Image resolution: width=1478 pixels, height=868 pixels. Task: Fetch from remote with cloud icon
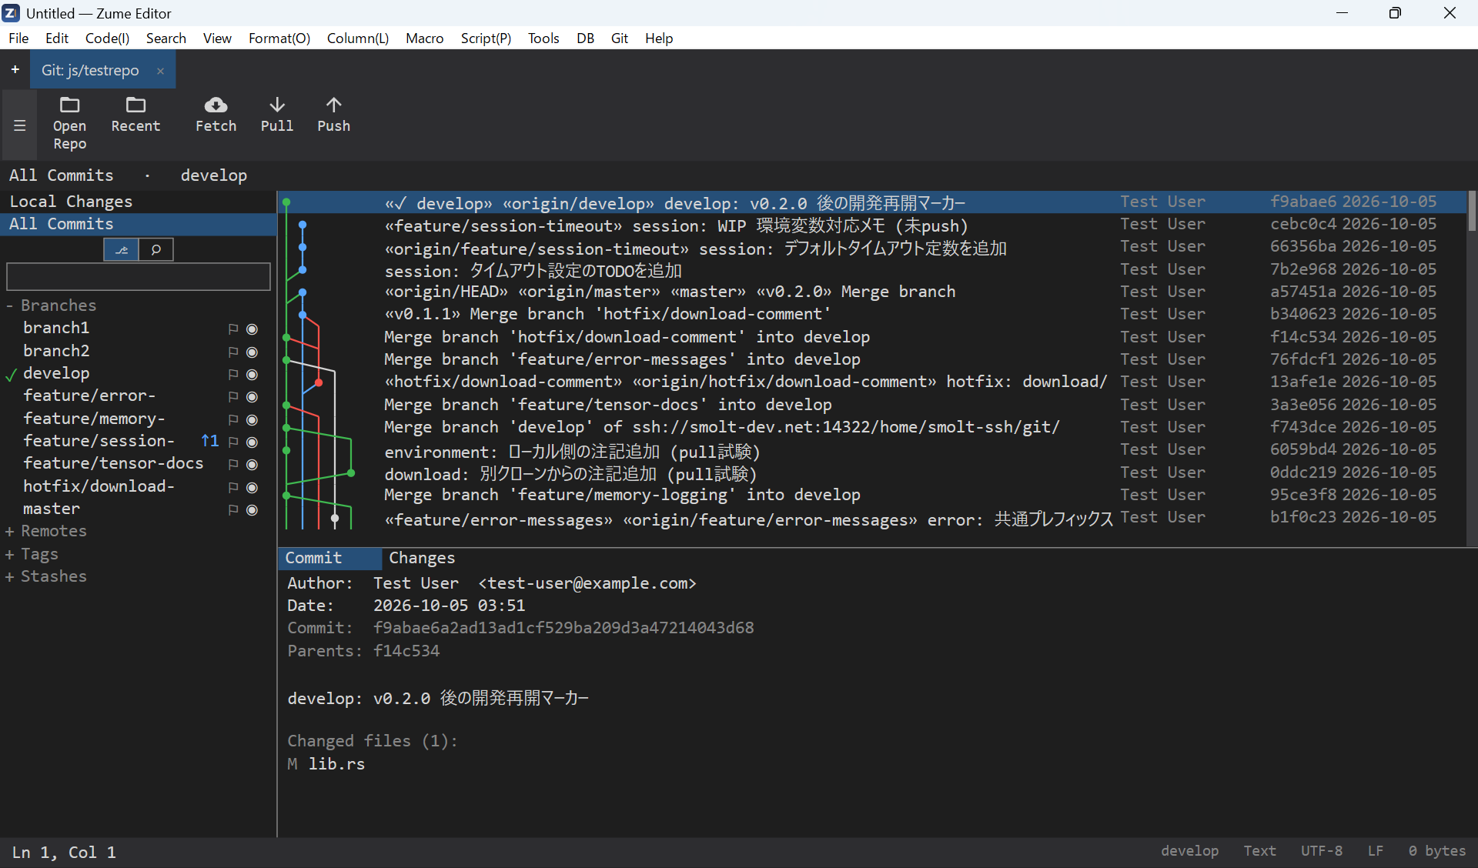coord(216,115)
